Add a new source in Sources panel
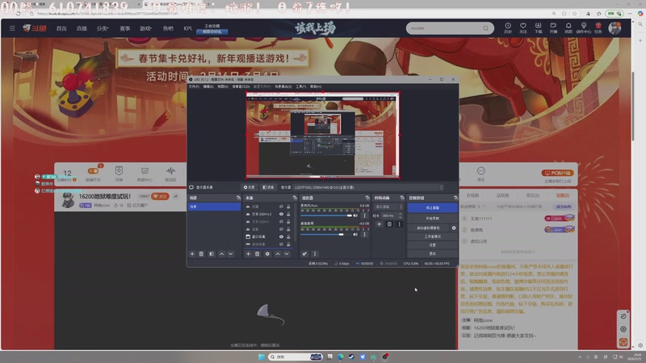Viewport: 646px width, 363px height. coord(248,254)
